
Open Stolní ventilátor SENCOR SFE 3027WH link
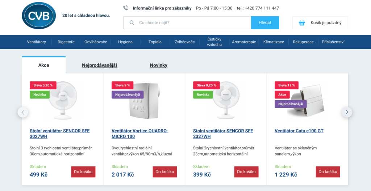pyautogui.click(x=60, y=133)
